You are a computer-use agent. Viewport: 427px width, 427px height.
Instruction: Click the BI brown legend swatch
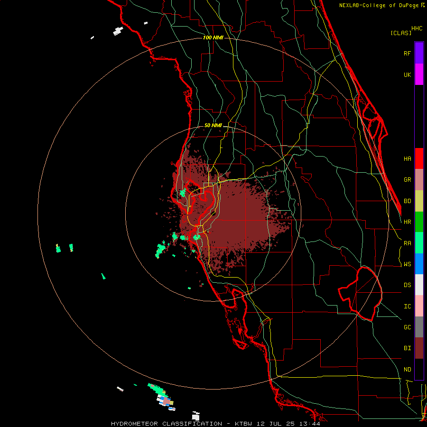419,348
